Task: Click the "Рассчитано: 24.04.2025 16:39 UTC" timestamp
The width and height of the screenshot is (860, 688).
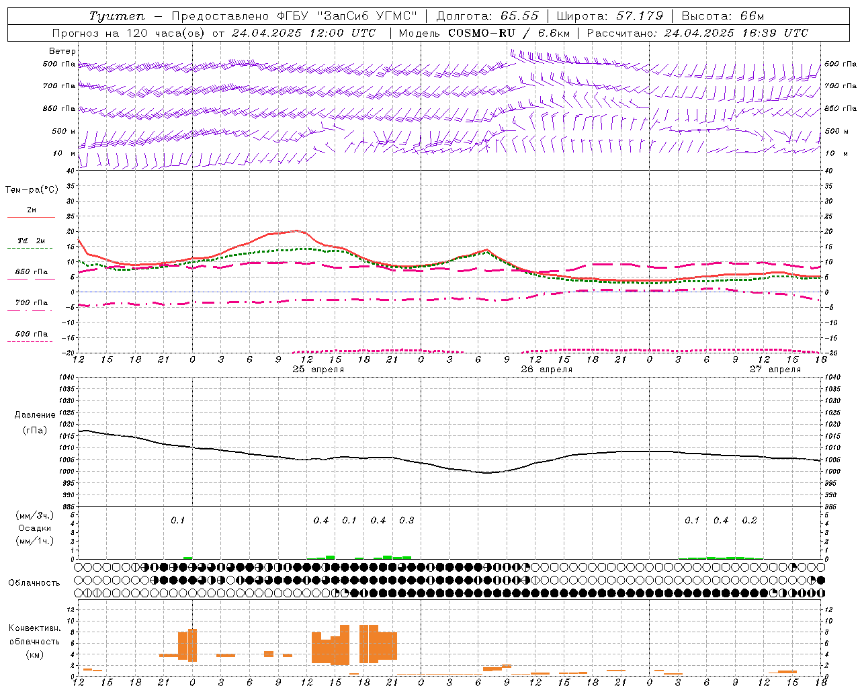Action: (x=697, y=33)
